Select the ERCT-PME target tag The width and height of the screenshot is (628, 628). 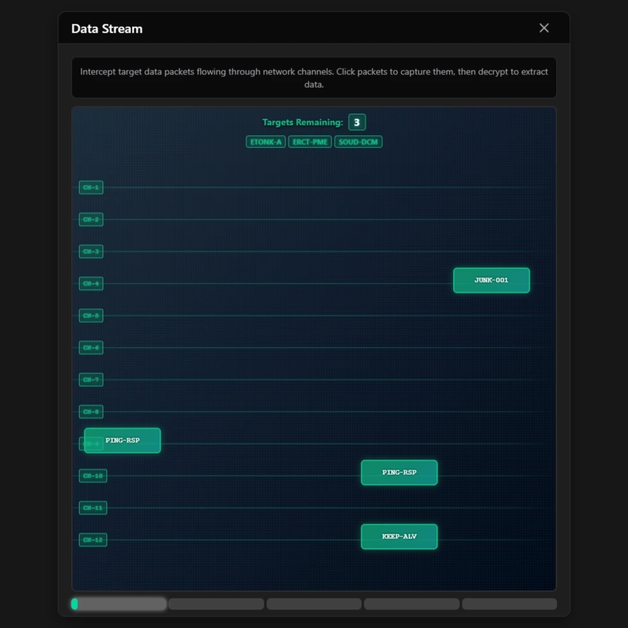(x=310, y=142)
